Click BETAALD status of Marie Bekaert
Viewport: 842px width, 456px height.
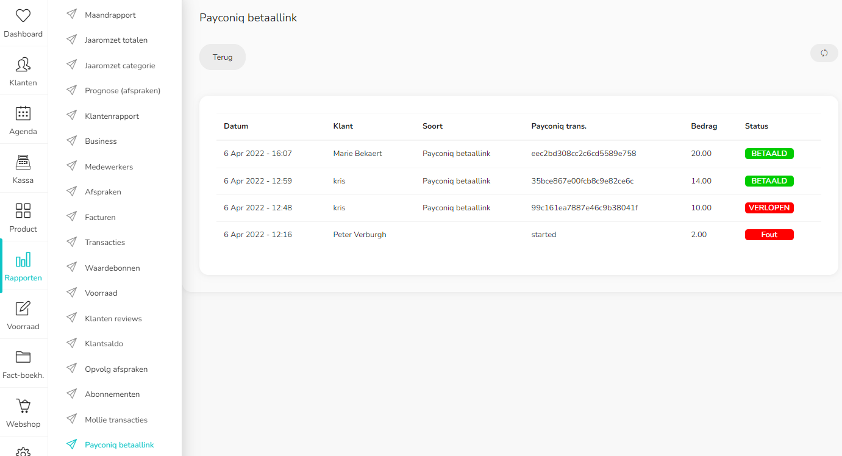(769, 154)
